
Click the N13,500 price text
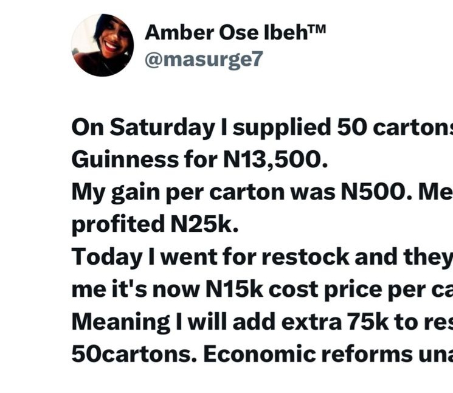[x=271, y=160]
